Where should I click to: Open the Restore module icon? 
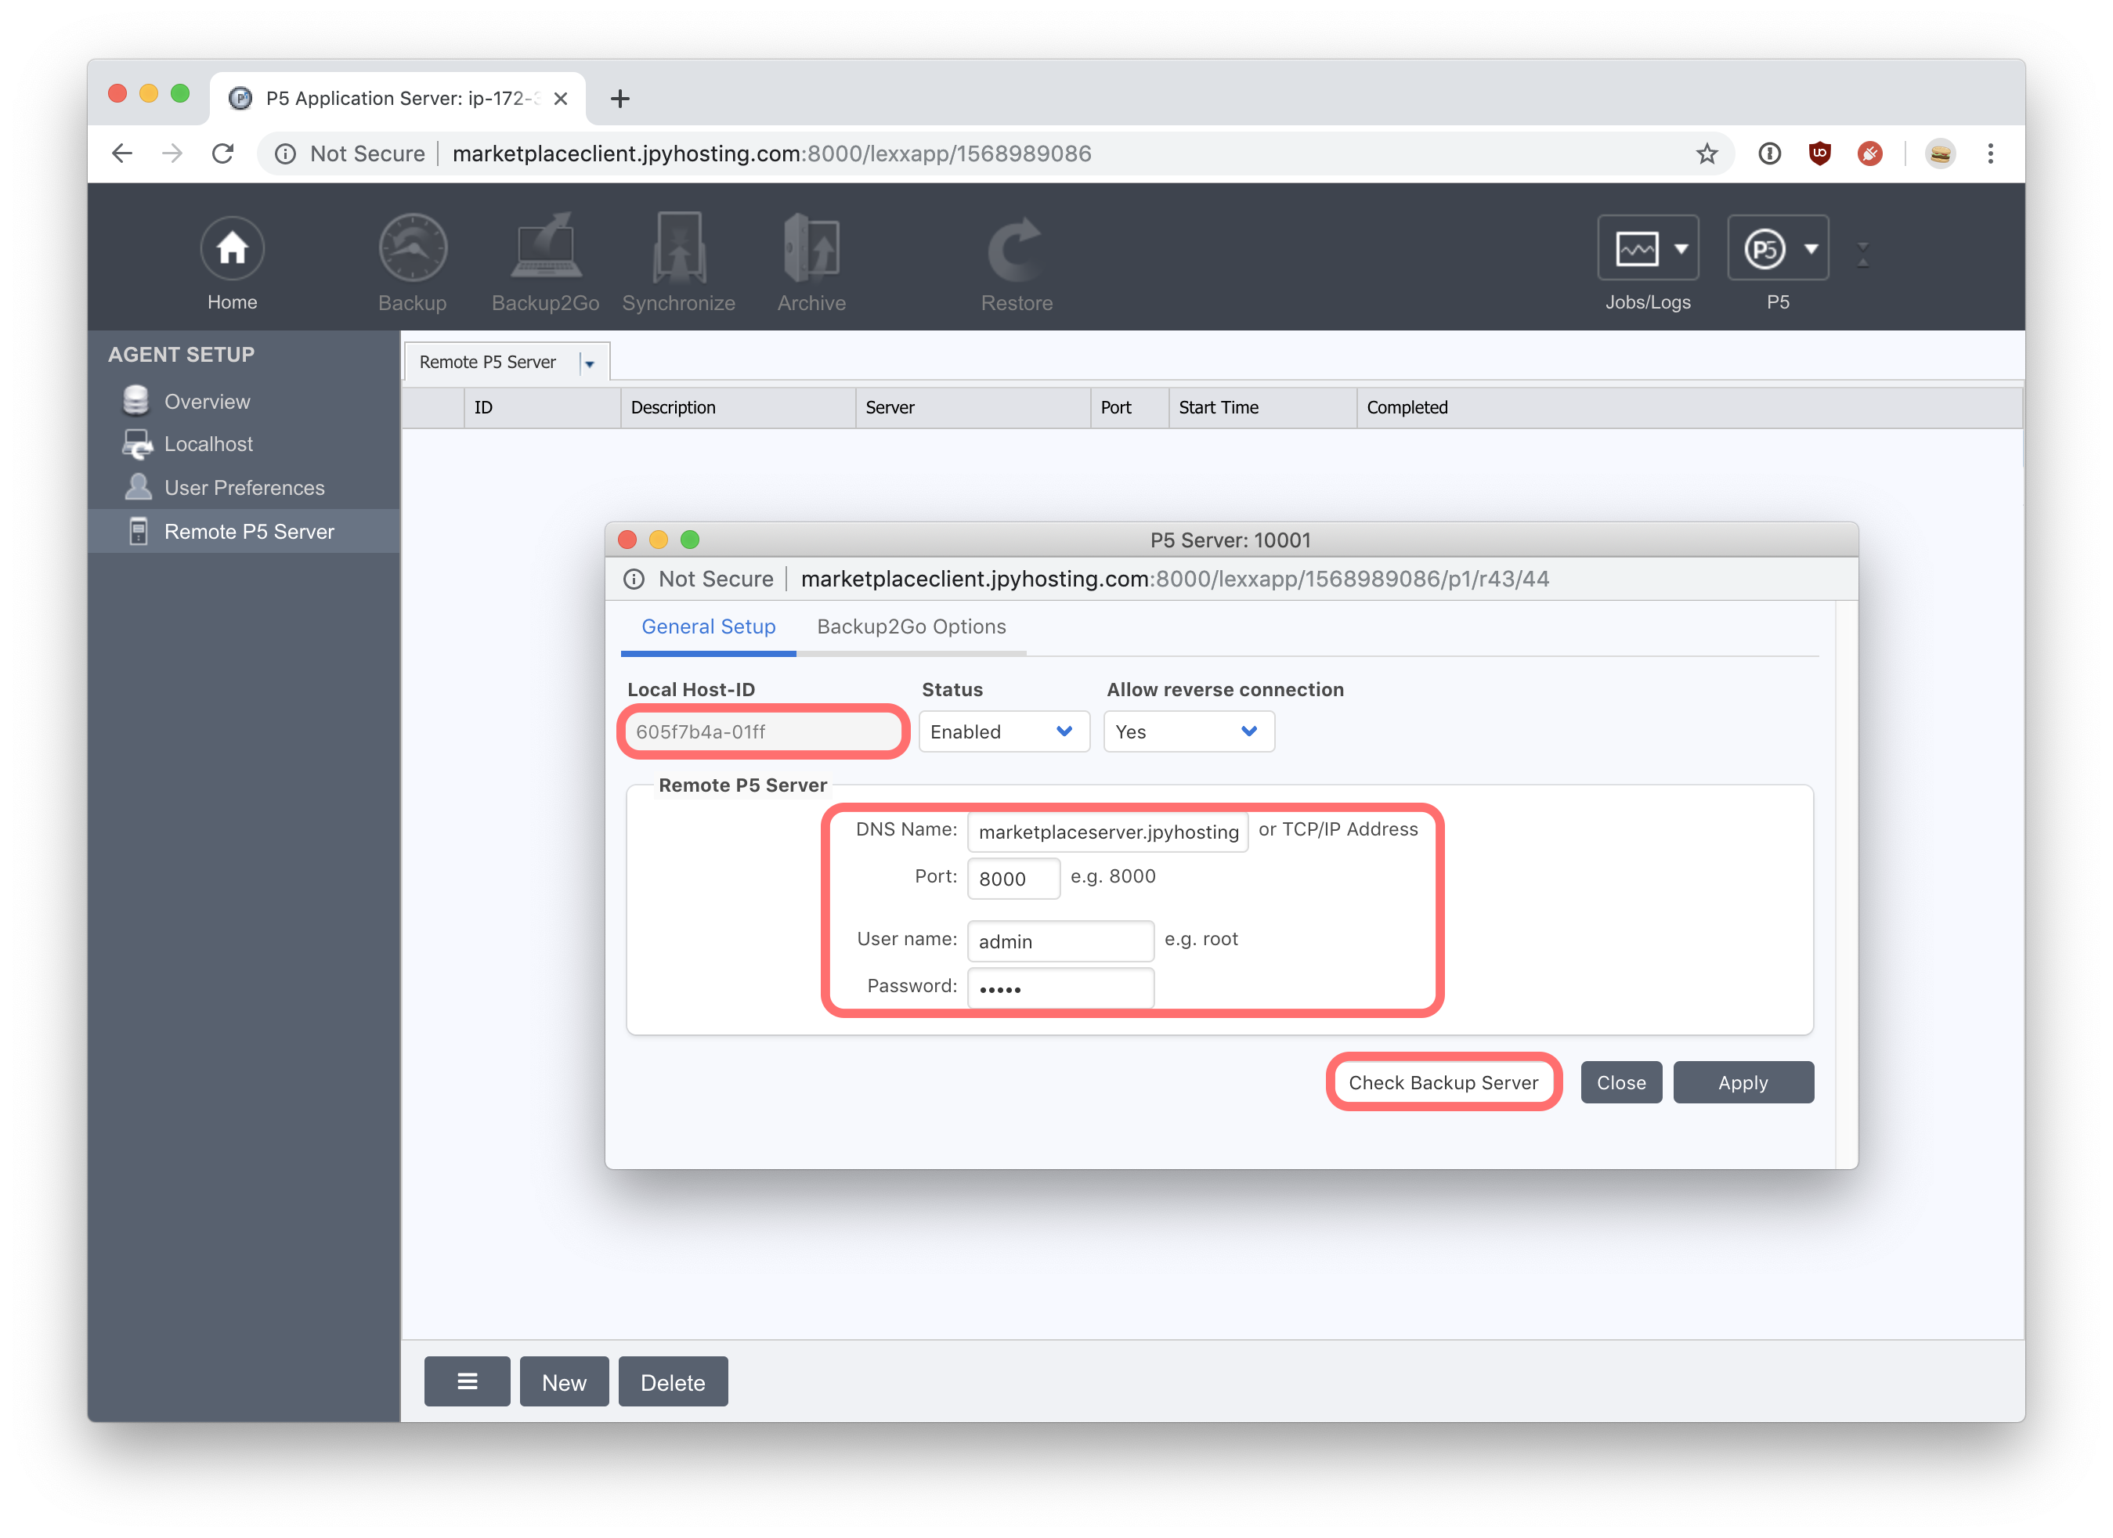click(x=1016, y=250)
